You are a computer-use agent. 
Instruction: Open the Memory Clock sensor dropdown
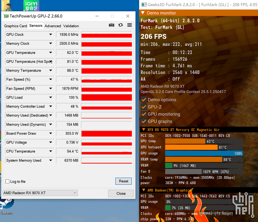51,43
